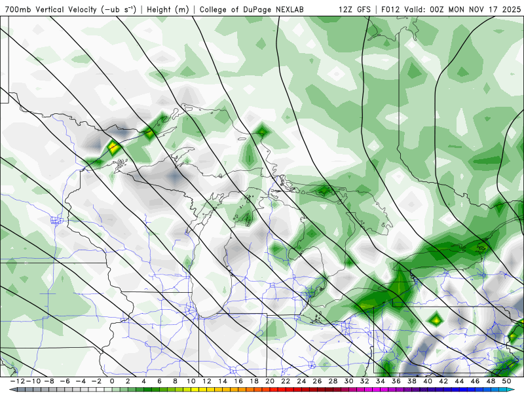The height and width of the screenshot is (393, 524).
Task: Click the single-digit 4 legend value
Action: tap(143, 381)
